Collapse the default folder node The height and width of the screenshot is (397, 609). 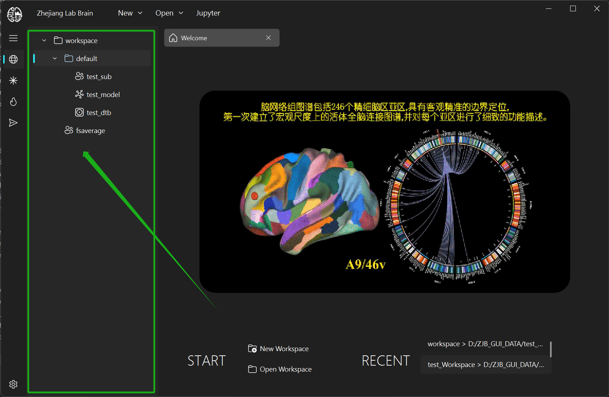coord(55,59)
